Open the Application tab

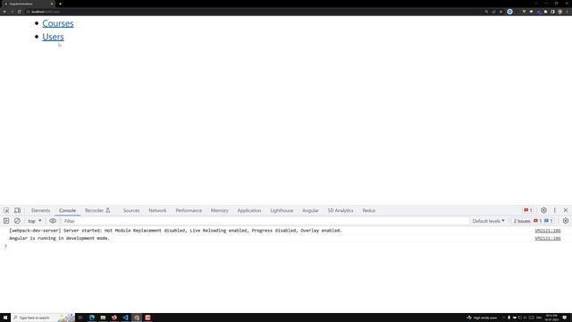(249, 211)
